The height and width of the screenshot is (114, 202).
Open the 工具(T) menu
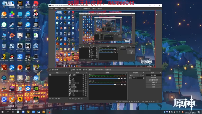click(94, 8)
